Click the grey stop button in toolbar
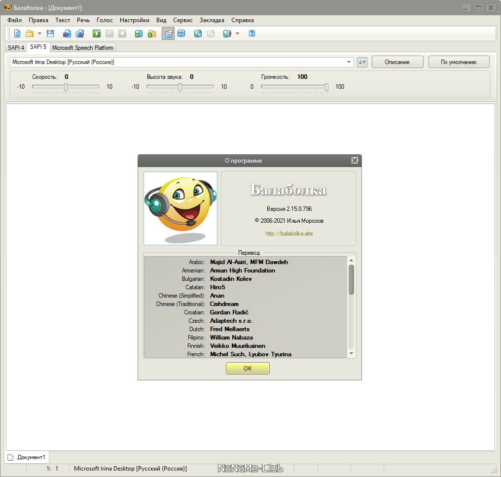The image size is (501, 477). (122, 34)
